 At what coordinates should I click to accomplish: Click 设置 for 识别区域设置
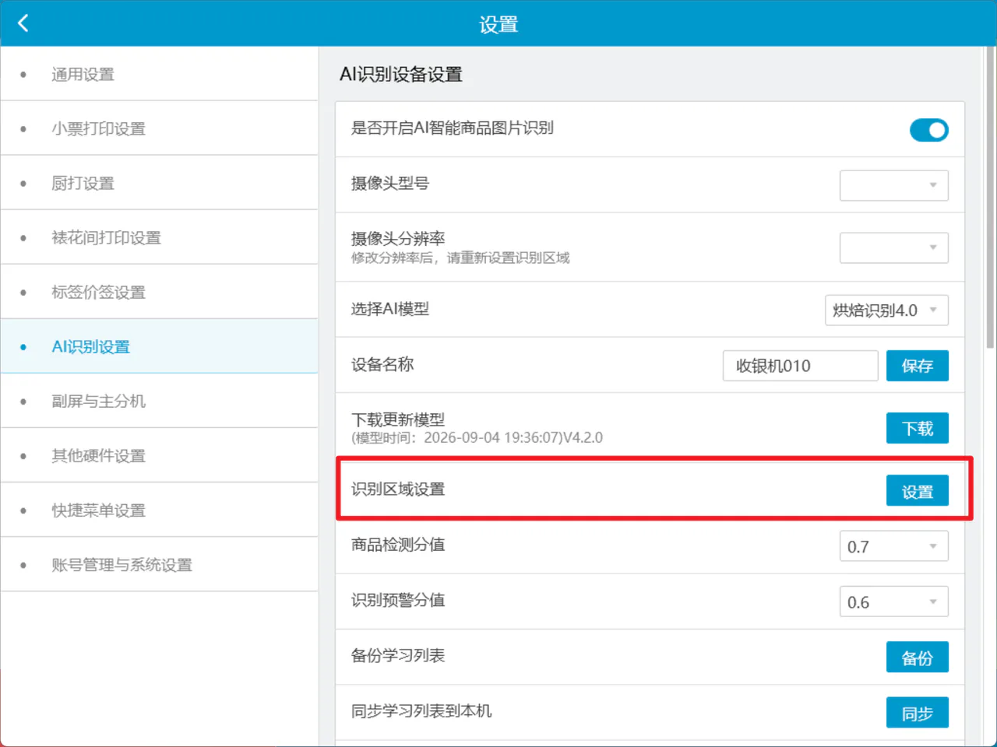[x=918, y=491]
